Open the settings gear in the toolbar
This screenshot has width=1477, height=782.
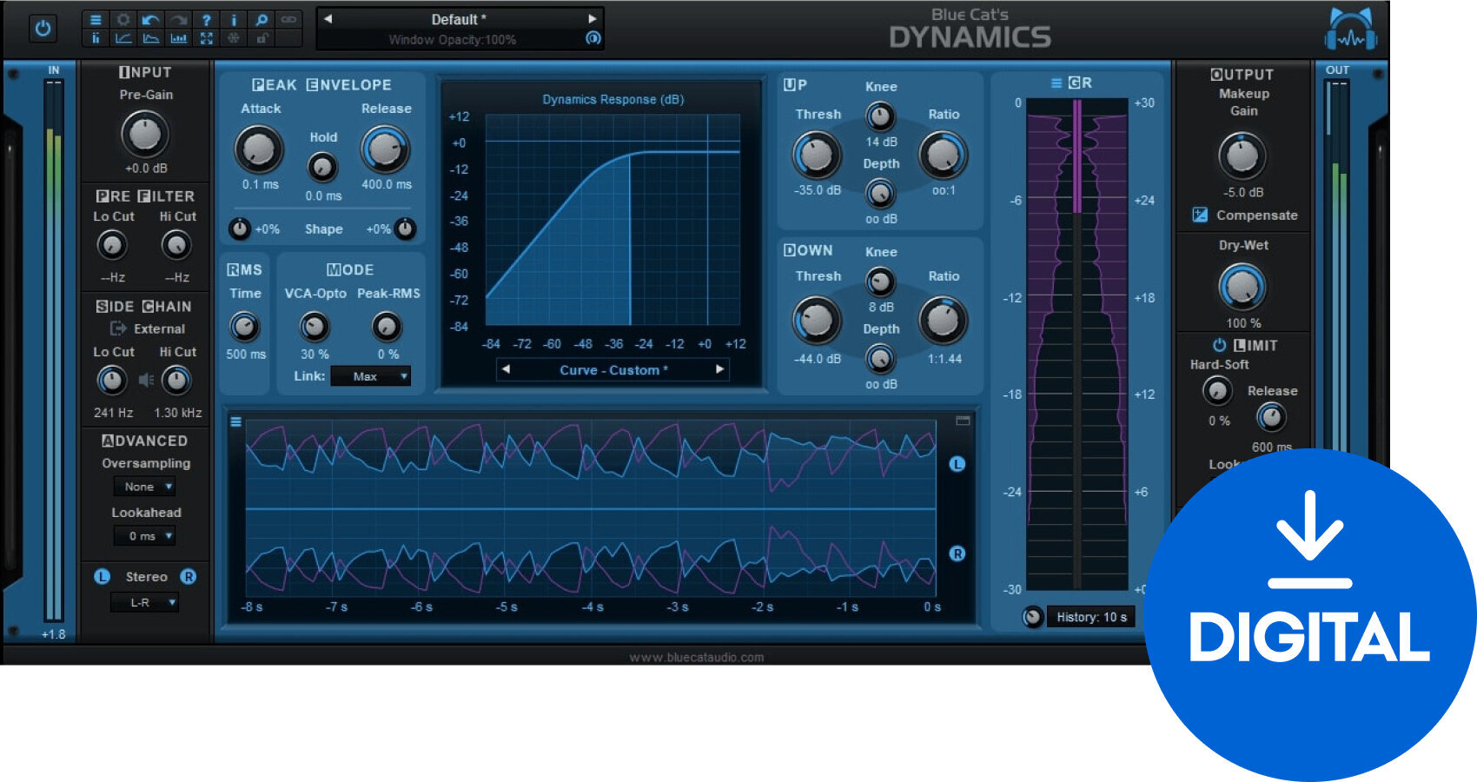tap(122, 18)
